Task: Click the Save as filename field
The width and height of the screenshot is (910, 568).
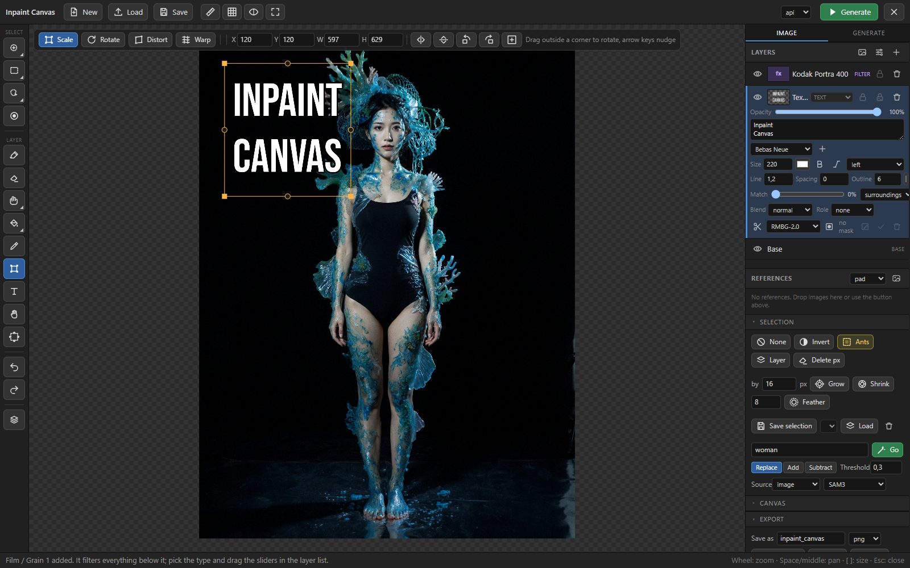Action: 811,538
